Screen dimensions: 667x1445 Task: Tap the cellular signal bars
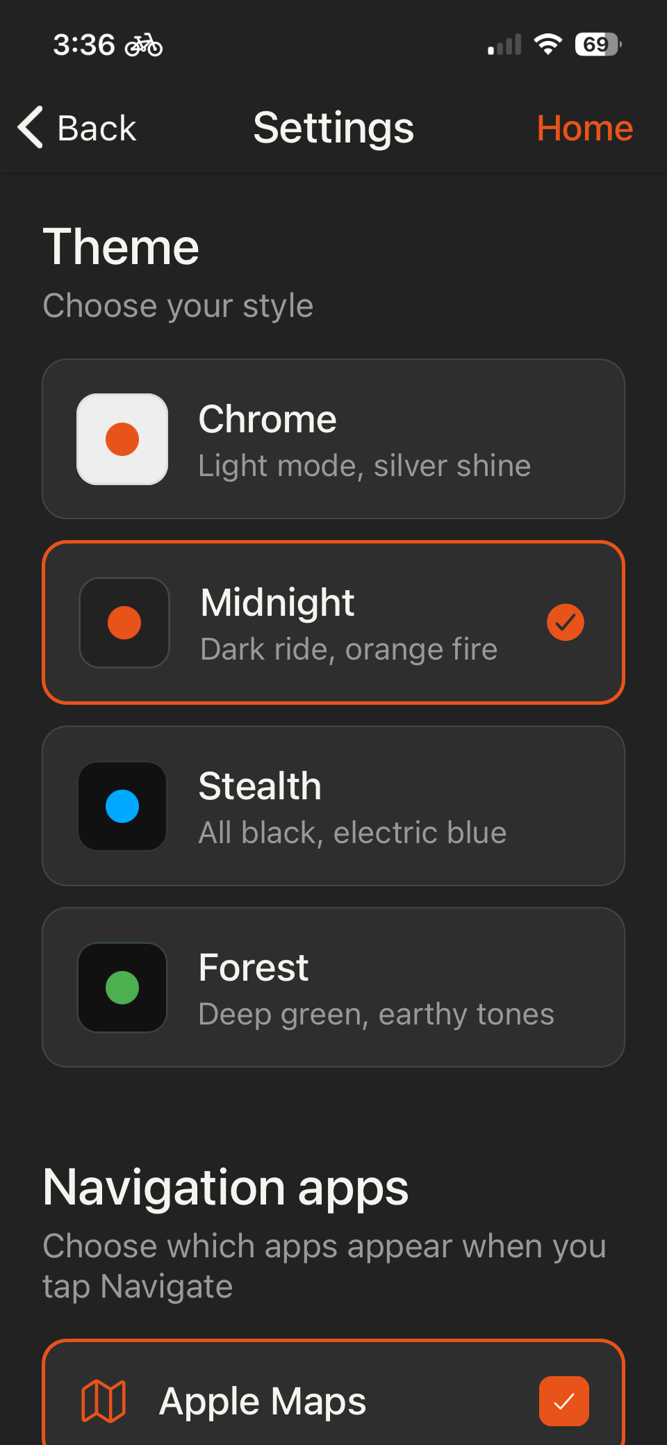click(504, 45)
